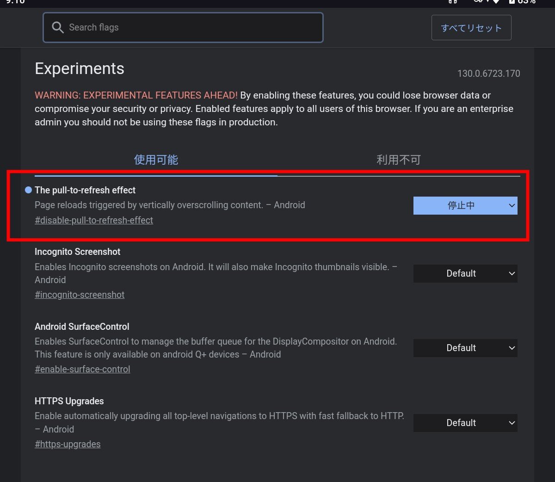
Task: Switch to the 利用不可 tab
Action: tap(398, 160)
